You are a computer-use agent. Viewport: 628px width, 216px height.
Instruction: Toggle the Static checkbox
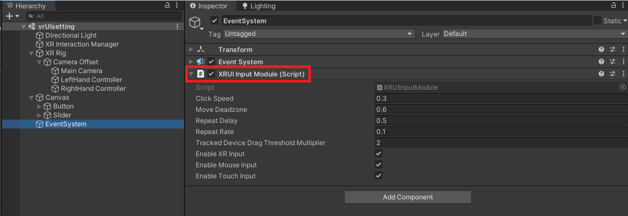tap(597, 21)
